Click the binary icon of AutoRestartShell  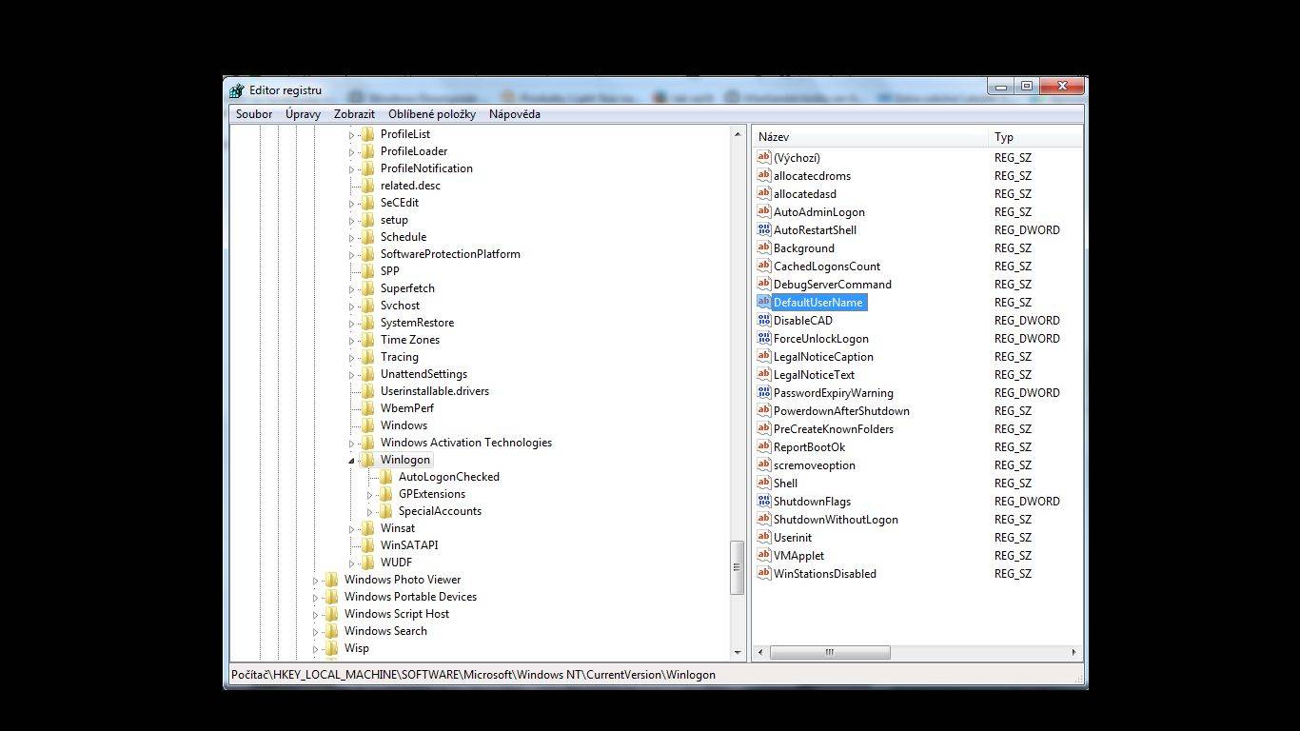click(763, 230)
